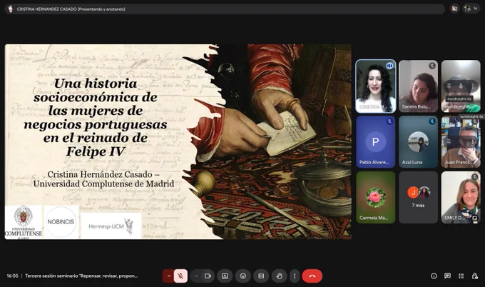
Task: Open the participants list showing 16 people
Action: point(471,9)
